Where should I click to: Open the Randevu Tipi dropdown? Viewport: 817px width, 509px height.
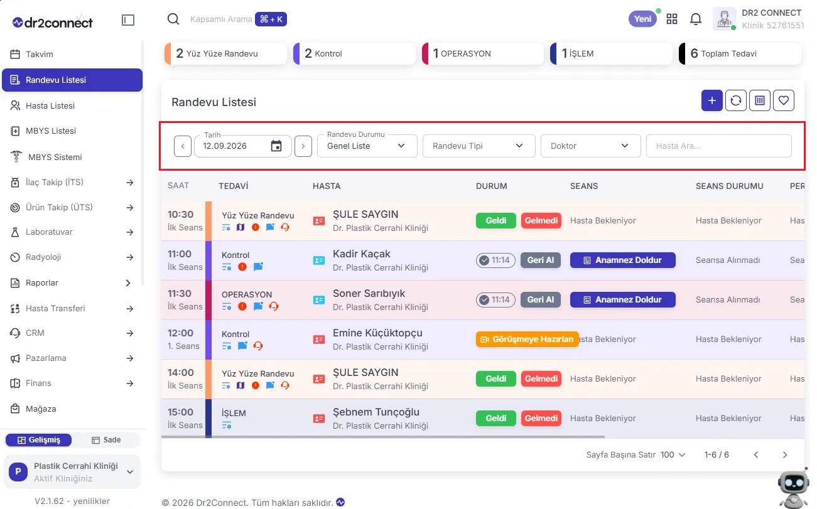(x=479, y=146)
